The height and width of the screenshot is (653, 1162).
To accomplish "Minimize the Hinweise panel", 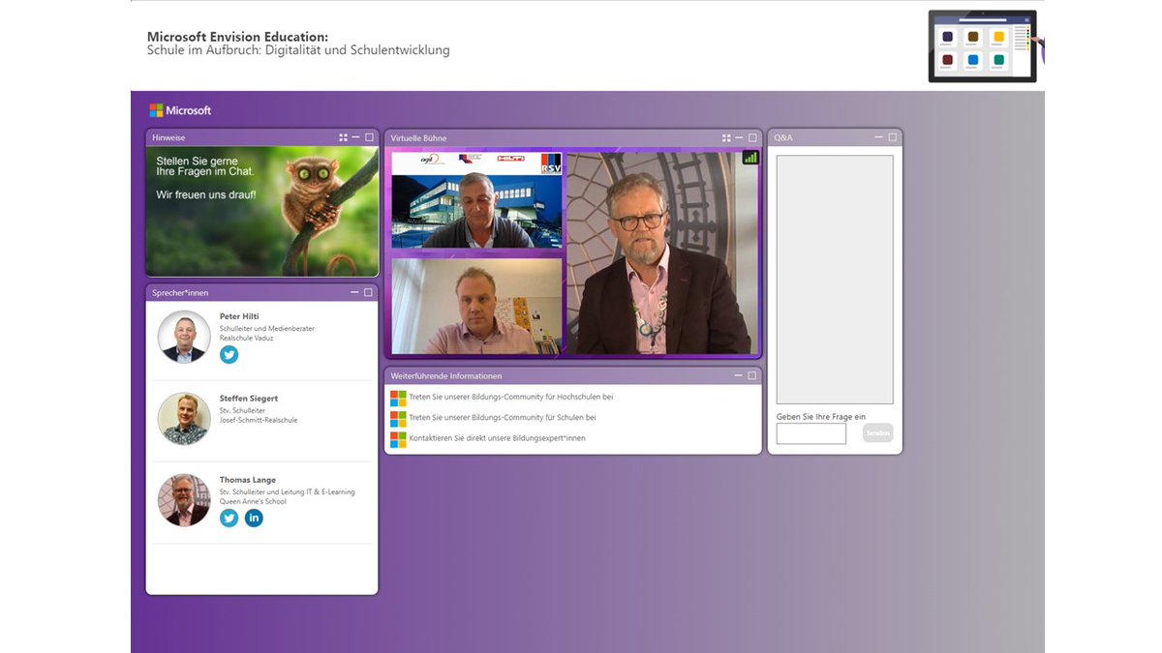I will (x=355, y=137).
